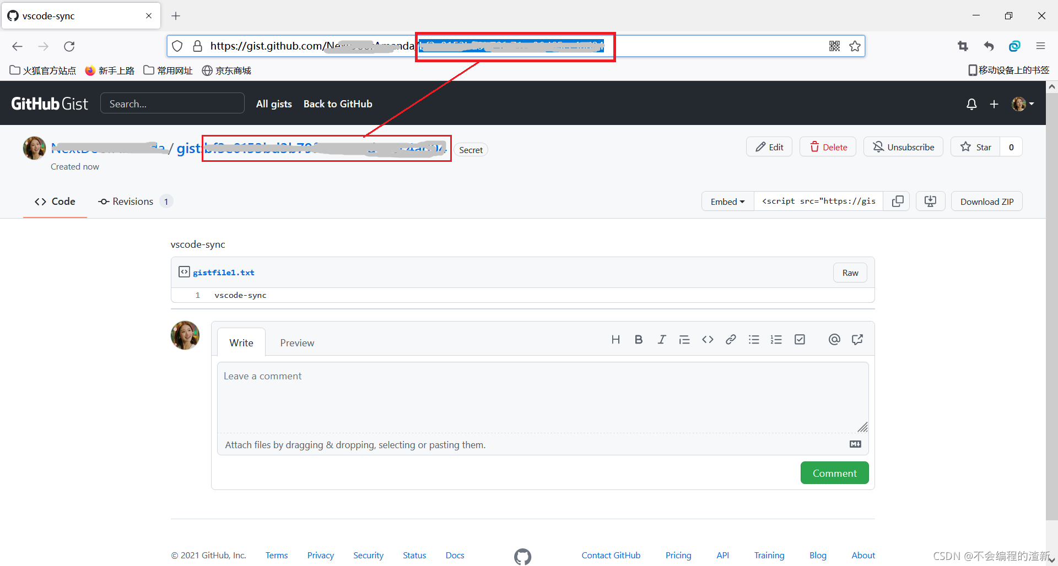Open All gists link

274,104
